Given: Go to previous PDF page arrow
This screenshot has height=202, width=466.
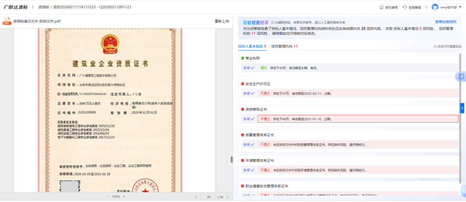Looking at the screenshot, I should pyautogui.click(x=196, y=197).
